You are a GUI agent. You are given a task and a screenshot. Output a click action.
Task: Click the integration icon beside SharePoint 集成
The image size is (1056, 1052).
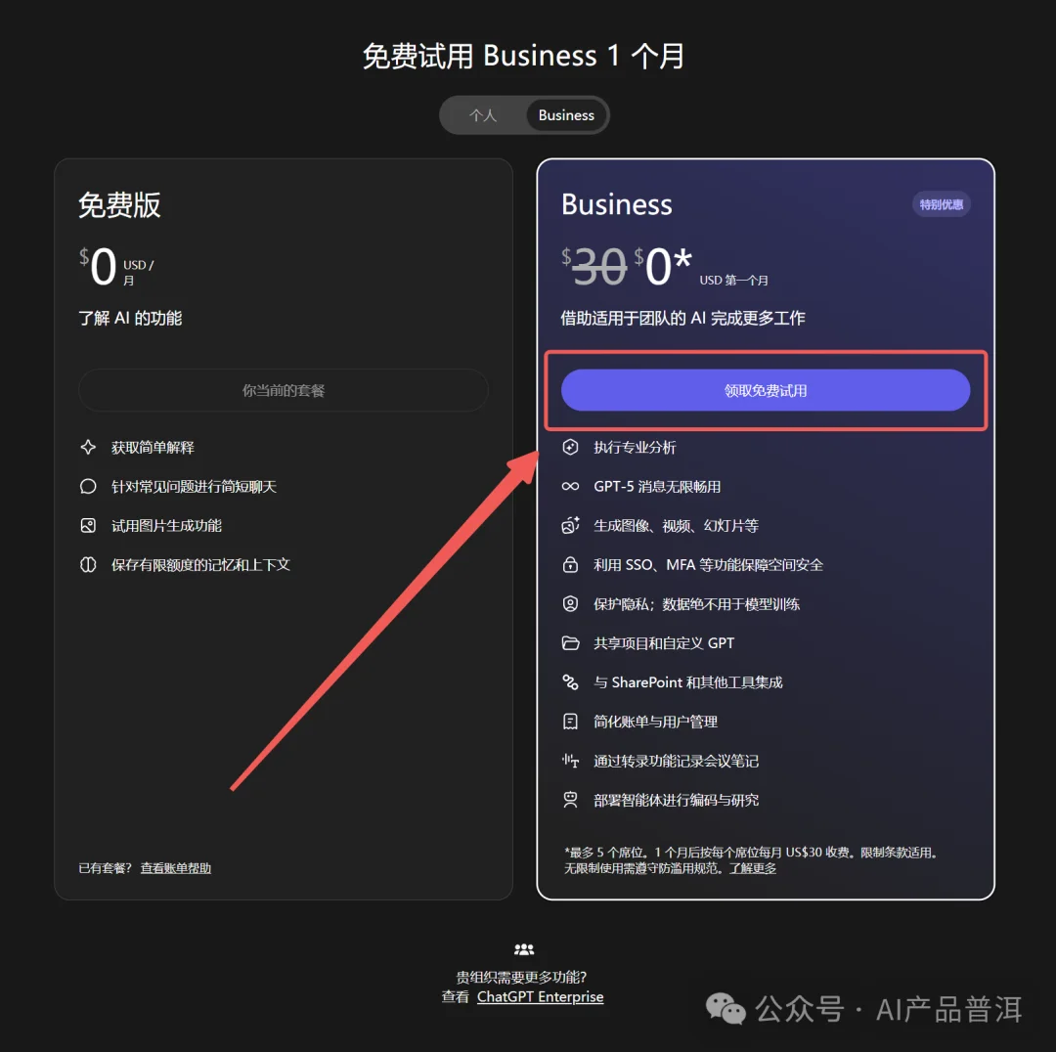[570, 681]
